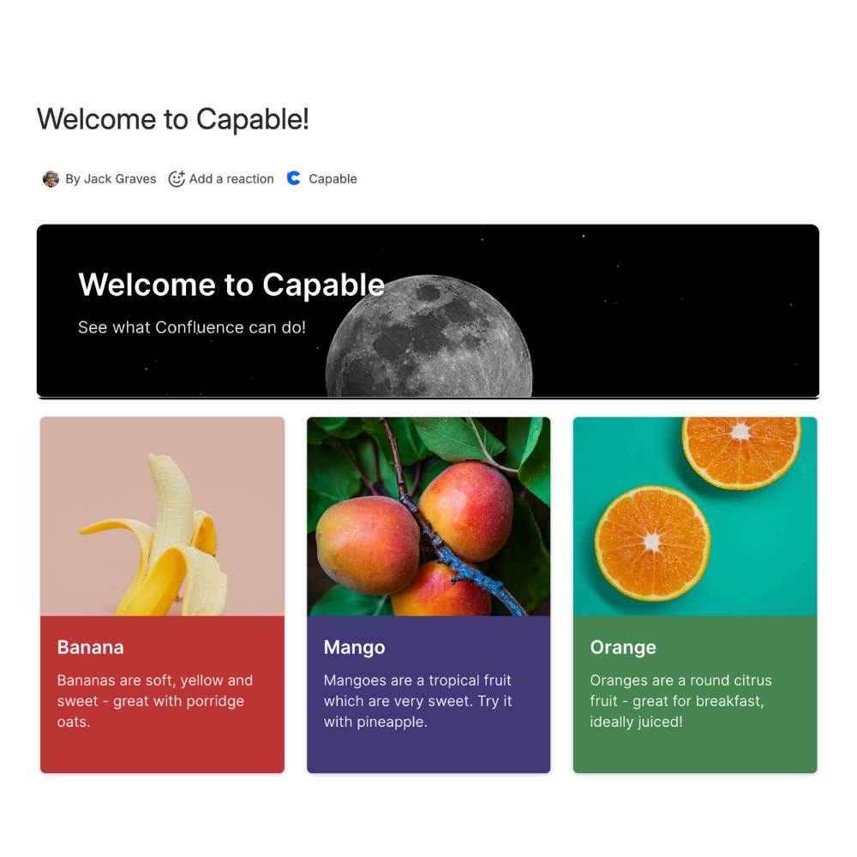Open the mango photo thumbnail
857x857 pixels.
tap(428, 517)
